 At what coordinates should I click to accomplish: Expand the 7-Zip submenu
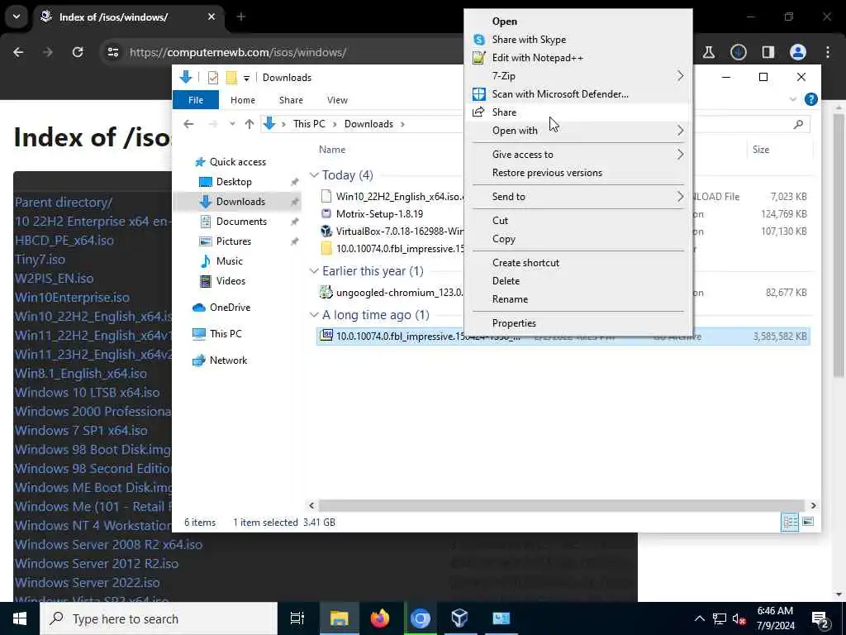tap(681, 76)
